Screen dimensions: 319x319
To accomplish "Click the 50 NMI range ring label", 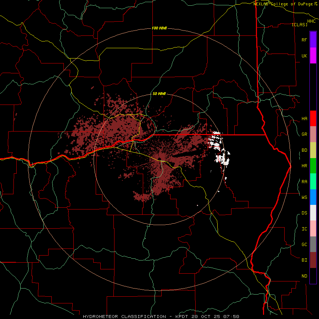I will click(159, 94).
